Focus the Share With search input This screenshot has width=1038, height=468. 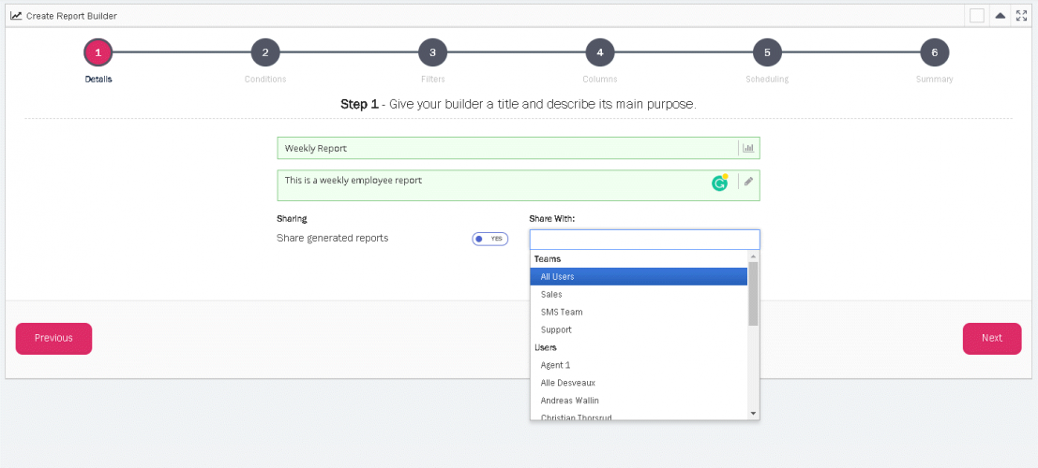pos(644,240)
